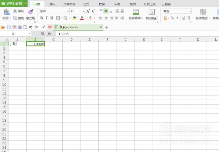Screen dimensions: 219x152
Task: Click Merge and Center (合并居中) icon
Action: [136, 12]
